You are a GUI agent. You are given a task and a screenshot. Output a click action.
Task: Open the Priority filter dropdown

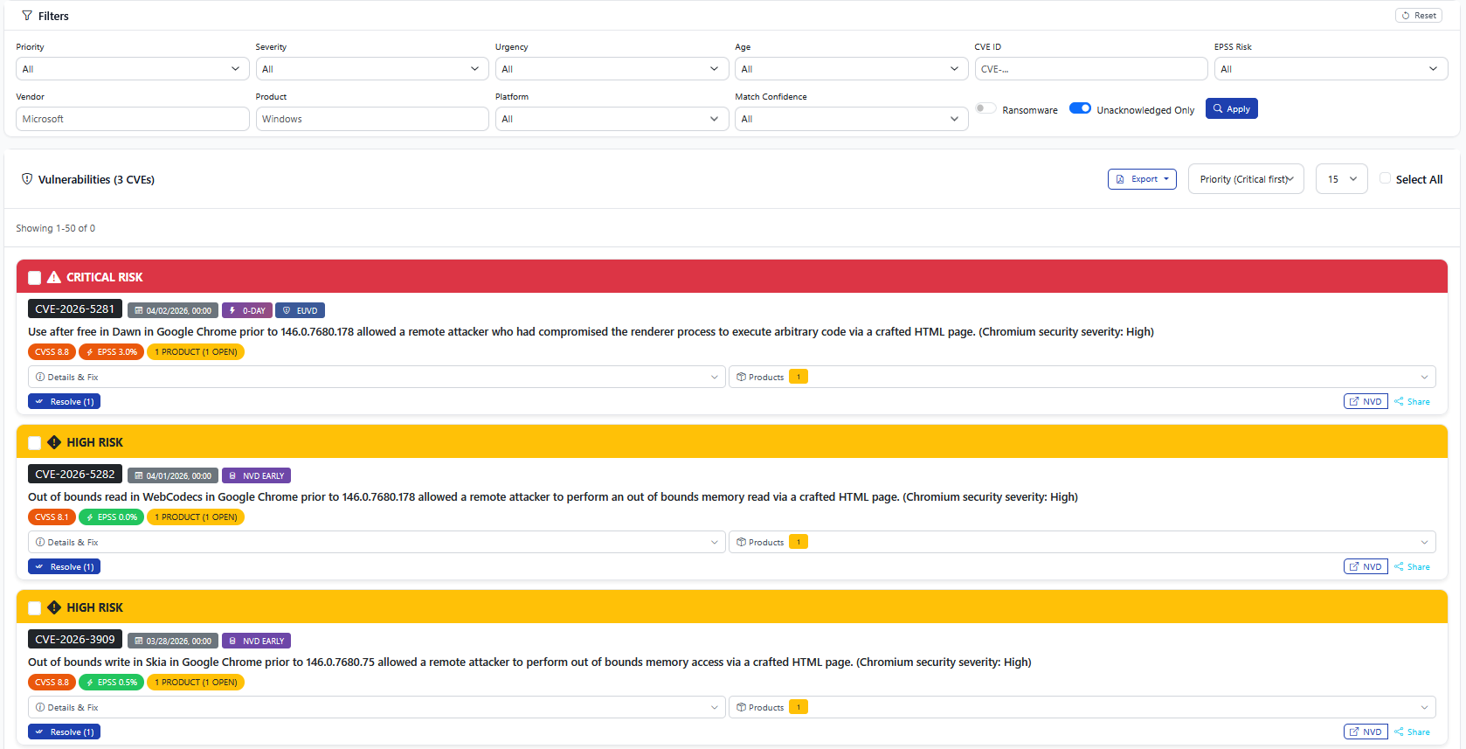pyautogui.click(x=132, y=69)
